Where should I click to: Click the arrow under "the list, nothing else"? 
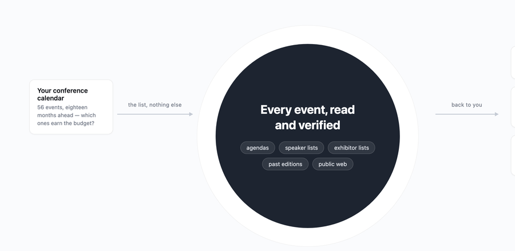(155, 114)
